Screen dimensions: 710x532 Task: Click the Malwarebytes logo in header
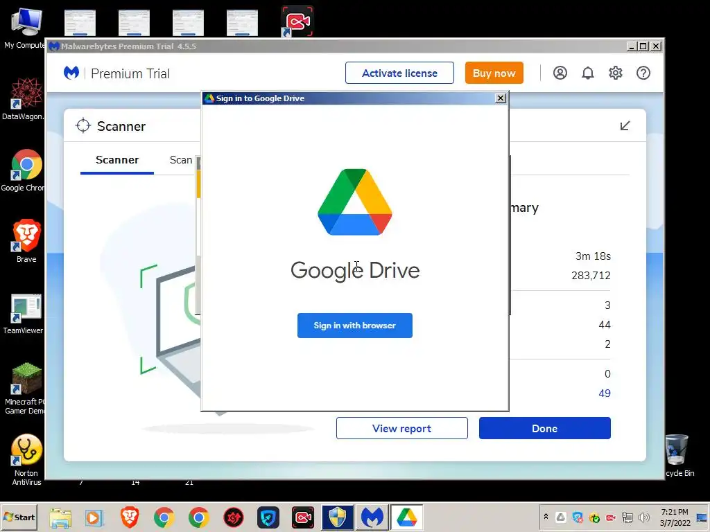click(71, 73)
